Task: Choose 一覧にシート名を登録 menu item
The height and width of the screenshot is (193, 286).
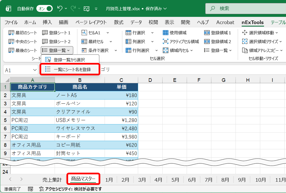Action: tap(70, 69)
